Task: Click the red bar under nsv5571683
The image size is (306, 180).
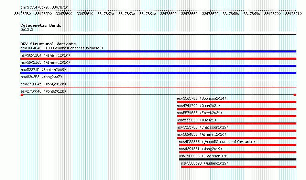Action: (237, 116)
